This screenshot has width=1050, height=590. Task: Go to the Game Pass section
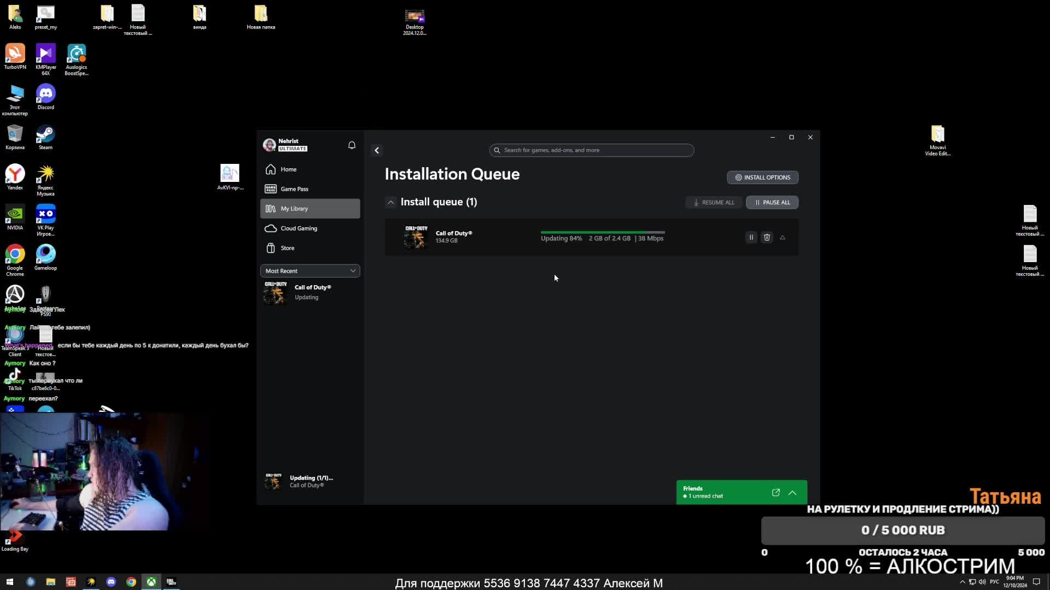pos(294,189)
